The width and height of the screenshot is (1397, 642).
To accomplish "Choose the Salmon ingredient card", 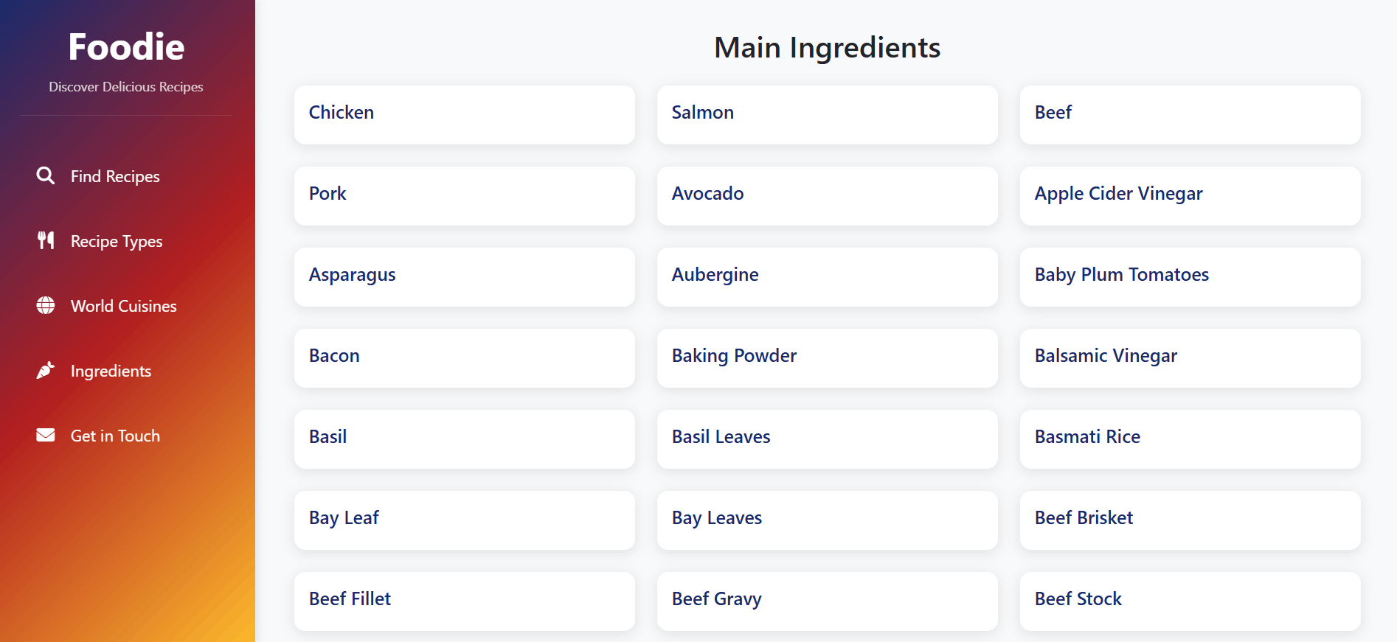I will point(828,115).
